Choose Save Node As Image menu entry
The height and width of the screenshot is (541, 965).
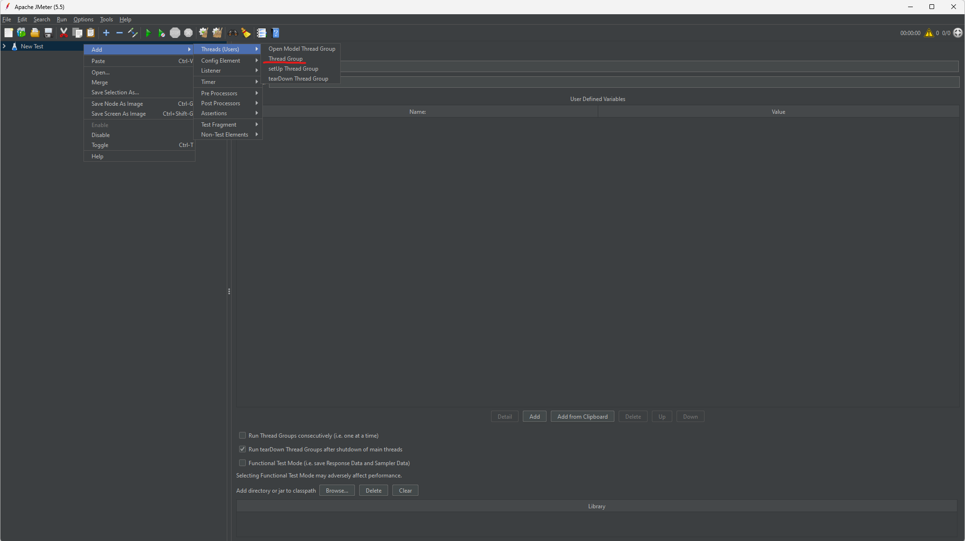click(x=117, y=103)
